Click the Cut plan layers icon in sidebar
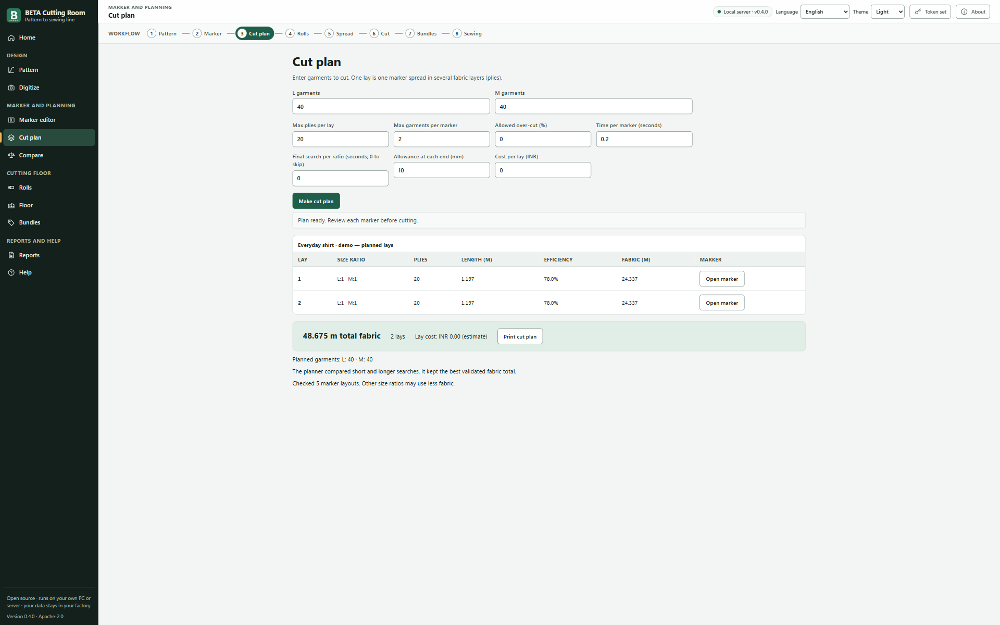Image resolution: width=1000 pixels, height=625 pixels. (11, 137)
